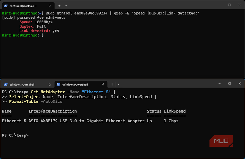Click the PowerShell icon on the first PowerShell tab

click(6, 84)
